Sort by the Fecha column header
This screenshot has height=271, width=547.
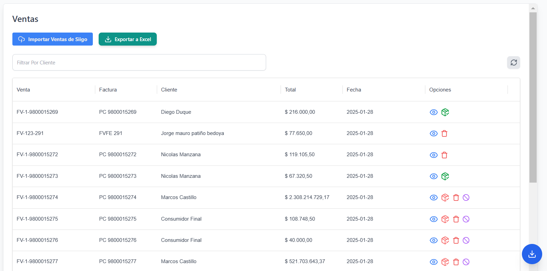[354, 90]
